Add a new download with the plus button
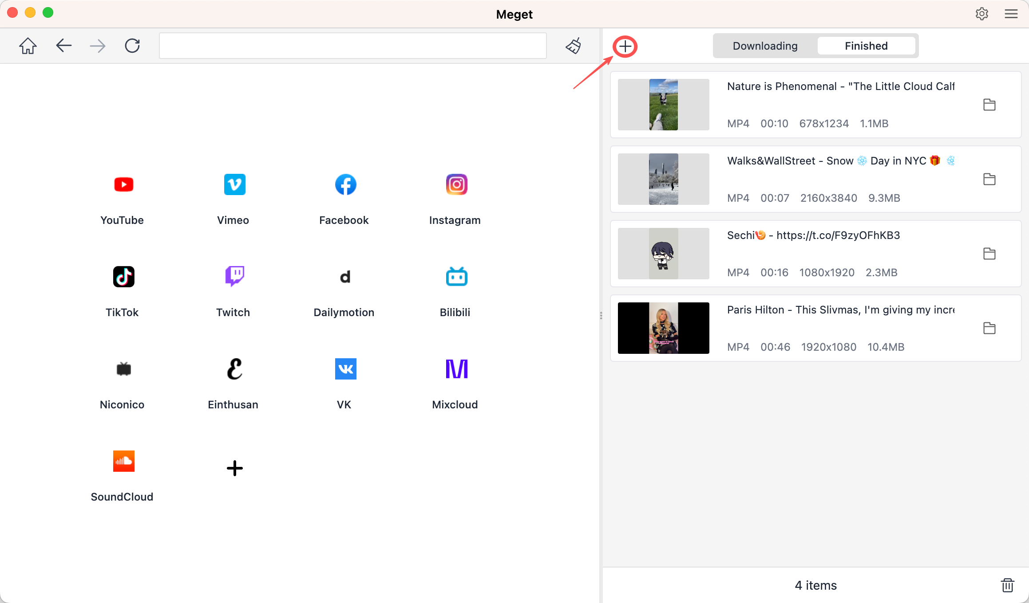Viewport: 1029px width, 603px height. 625,46
